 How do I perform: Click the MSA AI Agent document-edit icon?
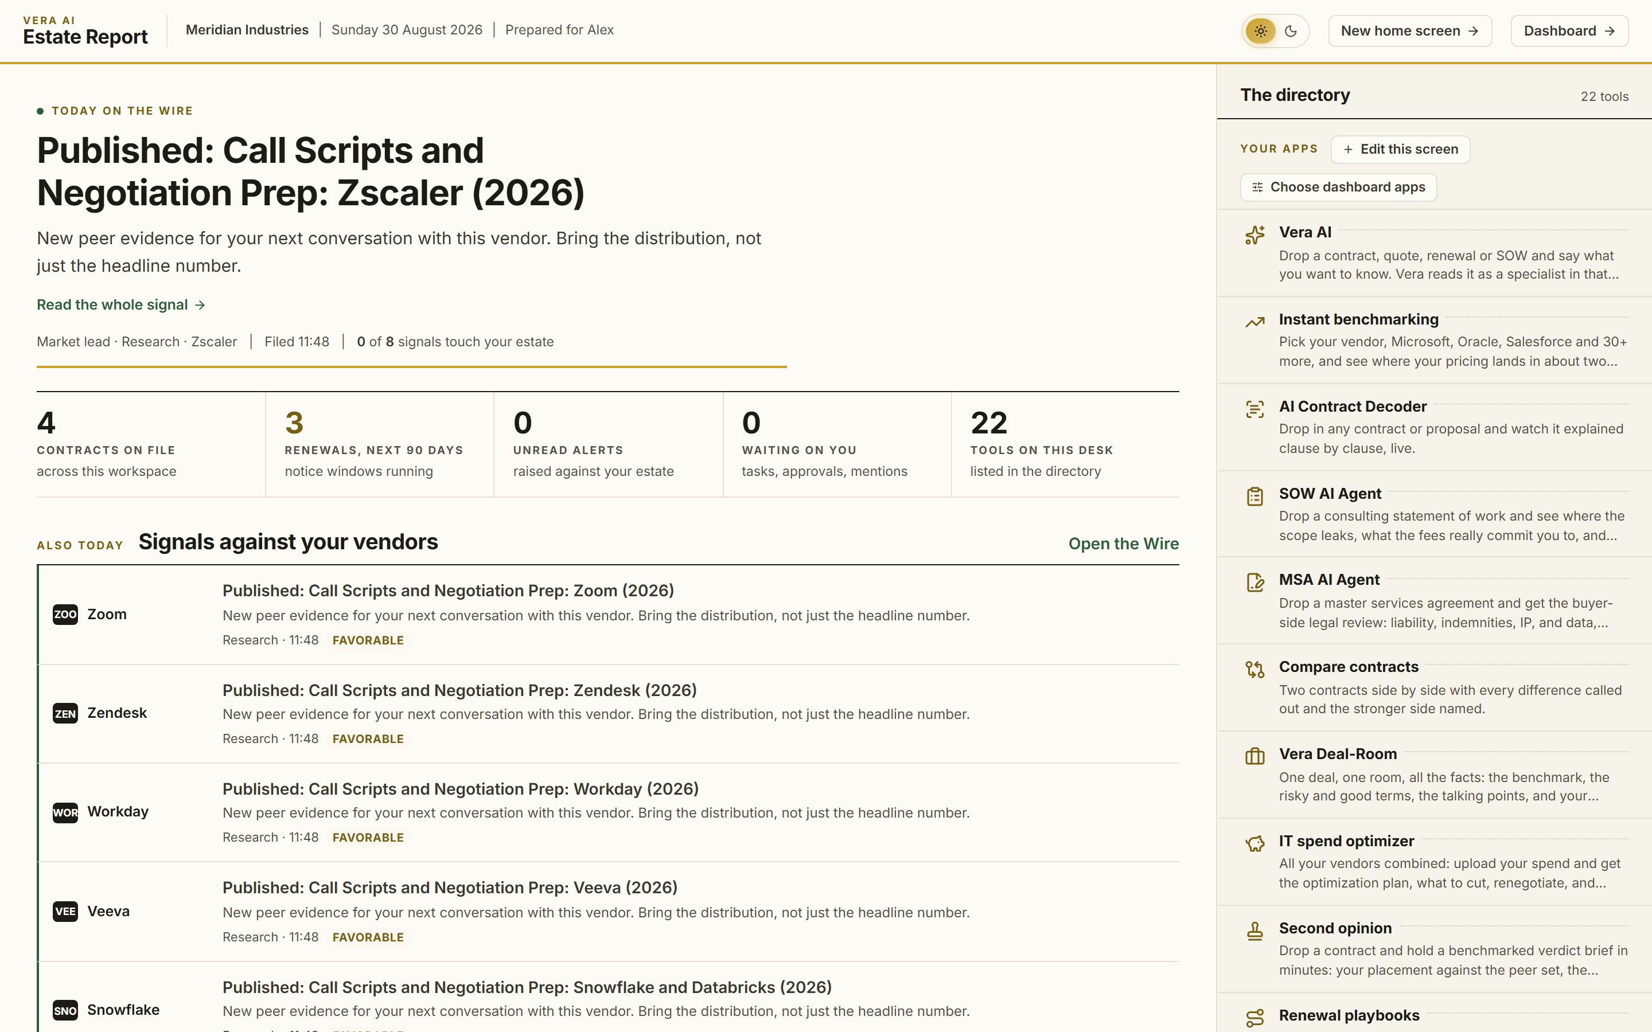point(1254,582)
